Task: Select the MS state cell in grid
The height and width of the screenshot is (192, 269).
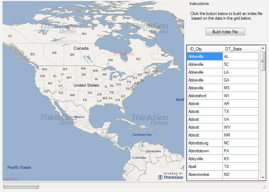Action: [240, 88]
